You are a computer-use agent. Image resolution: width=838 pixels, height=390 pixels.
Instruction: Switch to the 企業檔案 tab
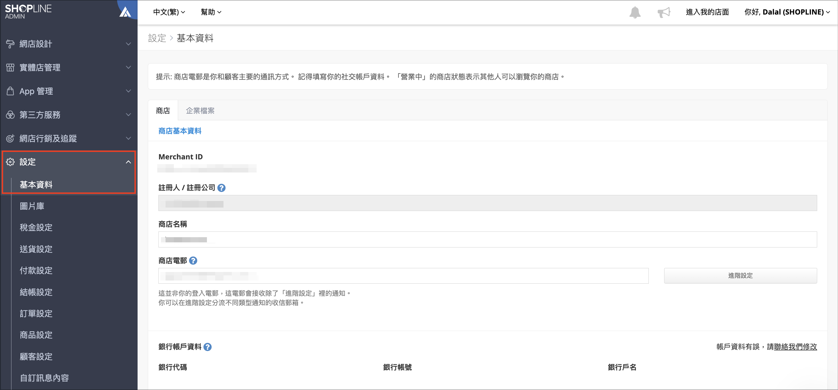(x=200, y=111)
